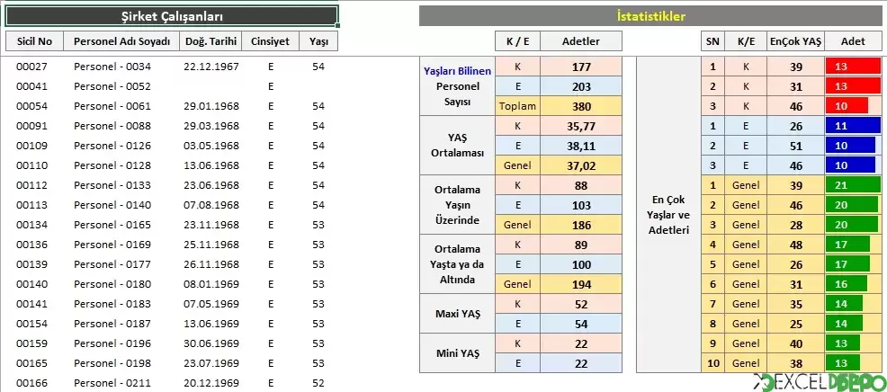887x392 pixels.
Task: Select the Personel Adı Soyadı column header
Action: 121,41
